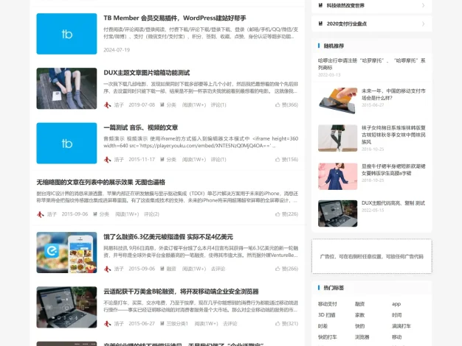
Task: Select the 3D 扫描 hot tag
Action: click(x=326, y=315)
